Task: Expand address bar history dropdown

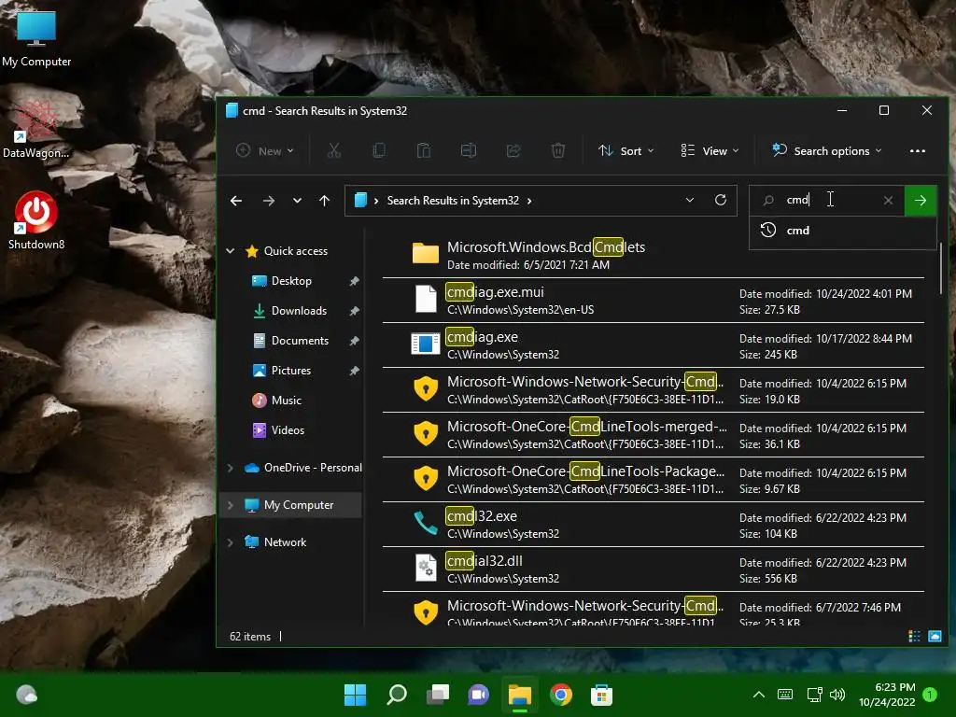Action: point(690,200)
